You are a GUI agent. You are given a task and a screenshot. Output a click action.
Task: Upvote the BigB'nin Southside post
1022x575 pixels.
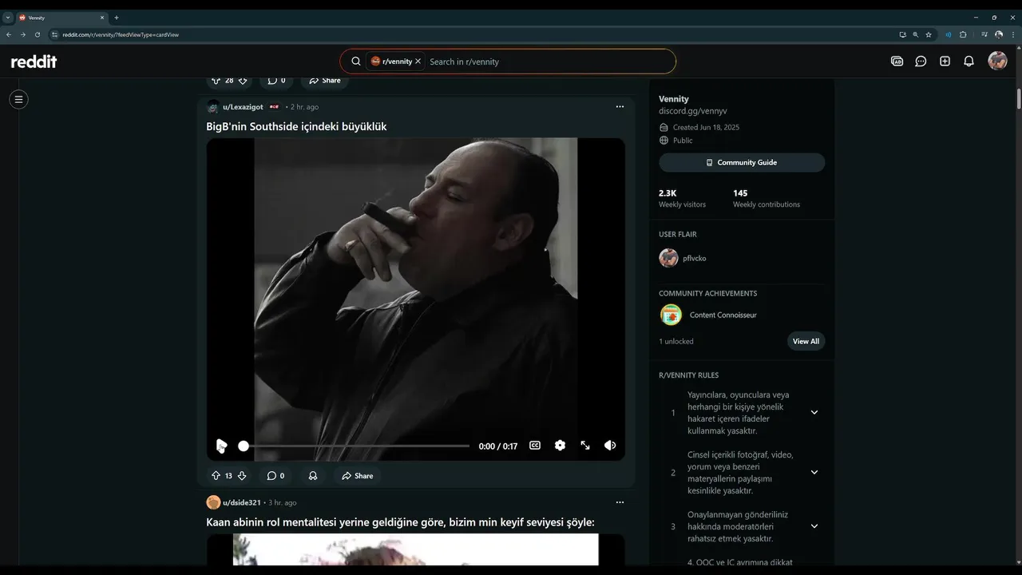216,475
